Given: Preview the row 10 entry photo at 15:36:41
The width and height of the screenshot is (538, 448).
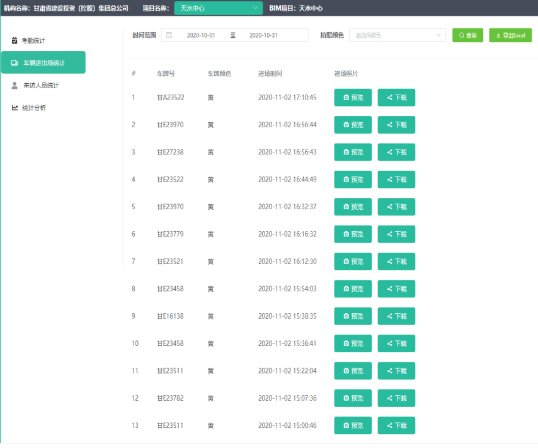Looking at the screenshot, I should coord(353,343).
